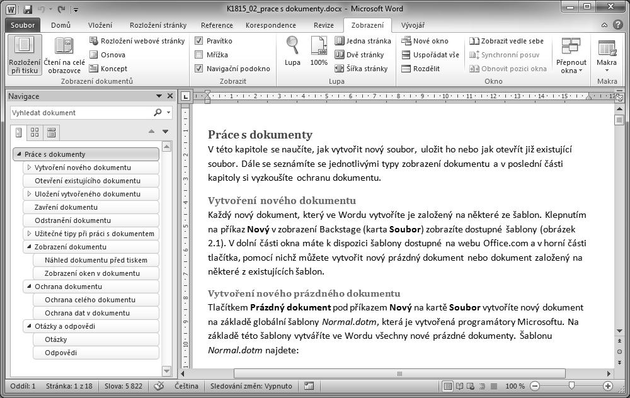Zoom in with plus button

(x=607, y=386)
